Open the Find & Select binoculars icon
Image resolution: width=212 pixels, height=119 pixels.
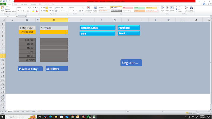tap(191, 8)
